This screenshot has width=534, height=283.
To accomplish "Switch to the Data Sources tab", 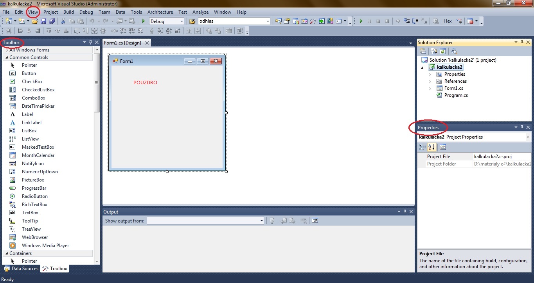I will coord(21,269).
